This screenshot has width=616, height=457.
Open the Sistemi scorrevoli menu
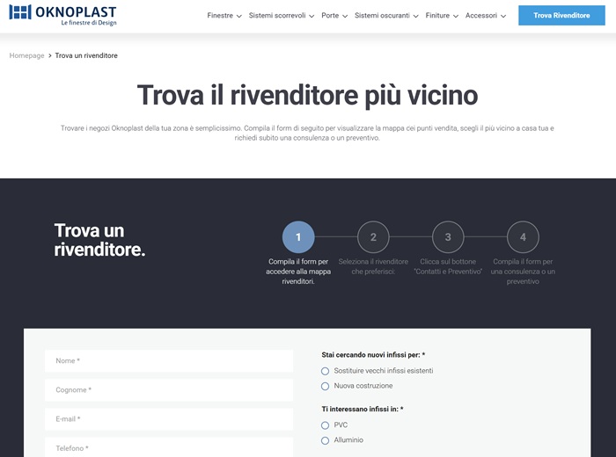pyautogui.click(x=277, y=16)
